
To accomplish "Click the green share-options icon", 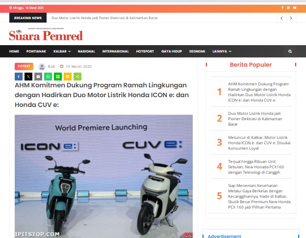I will click(77, 77).
